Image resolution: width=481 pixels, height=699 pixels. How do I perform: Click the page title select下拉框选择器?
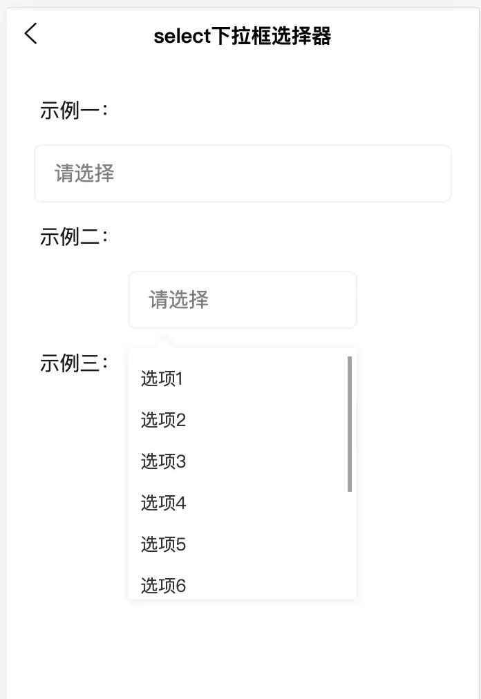243,36
